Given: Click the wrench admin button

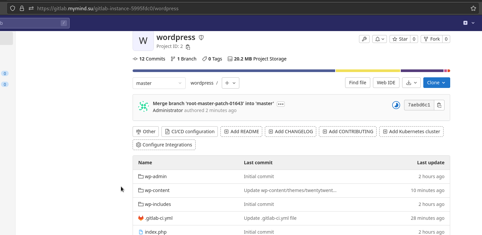Looking at the screenshot, I should [x=364, y=39].
